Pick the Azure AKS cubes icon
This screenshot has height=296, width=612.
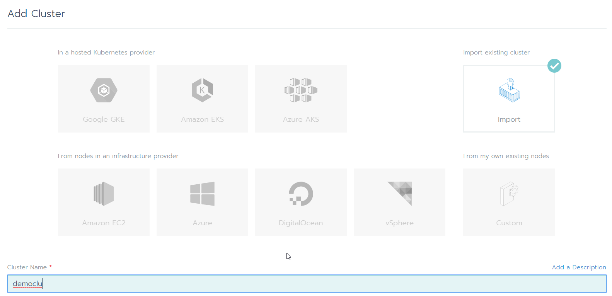301,90
